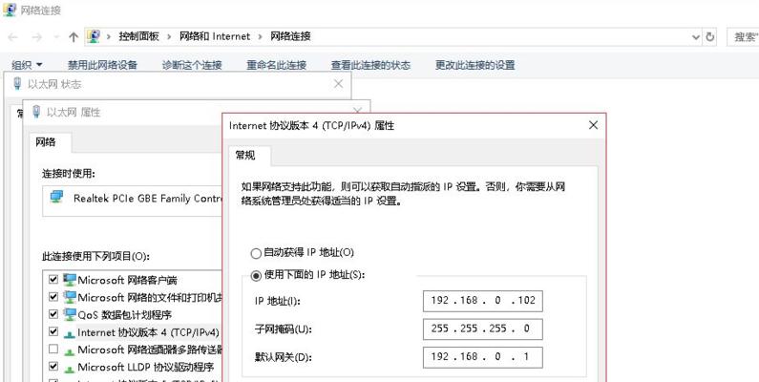759x382 pixels.
Task: Click the 网络适配器多路传送器 item icon
Action: point(70,350)
